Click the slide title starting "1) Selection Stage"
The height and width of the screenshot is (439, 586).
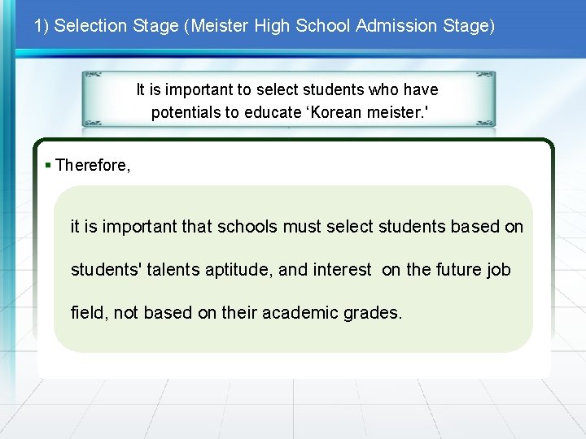point(264,25)
